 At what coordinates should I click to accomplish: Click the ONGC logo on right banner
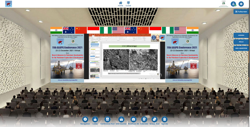pos(193,66)
